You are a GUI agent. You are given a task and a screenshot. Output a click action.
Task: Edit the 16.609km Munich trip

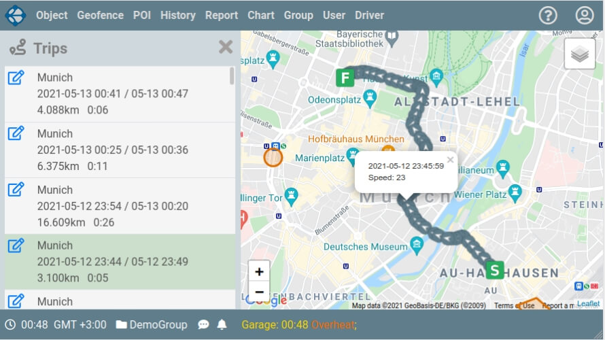tap(16, 190)
